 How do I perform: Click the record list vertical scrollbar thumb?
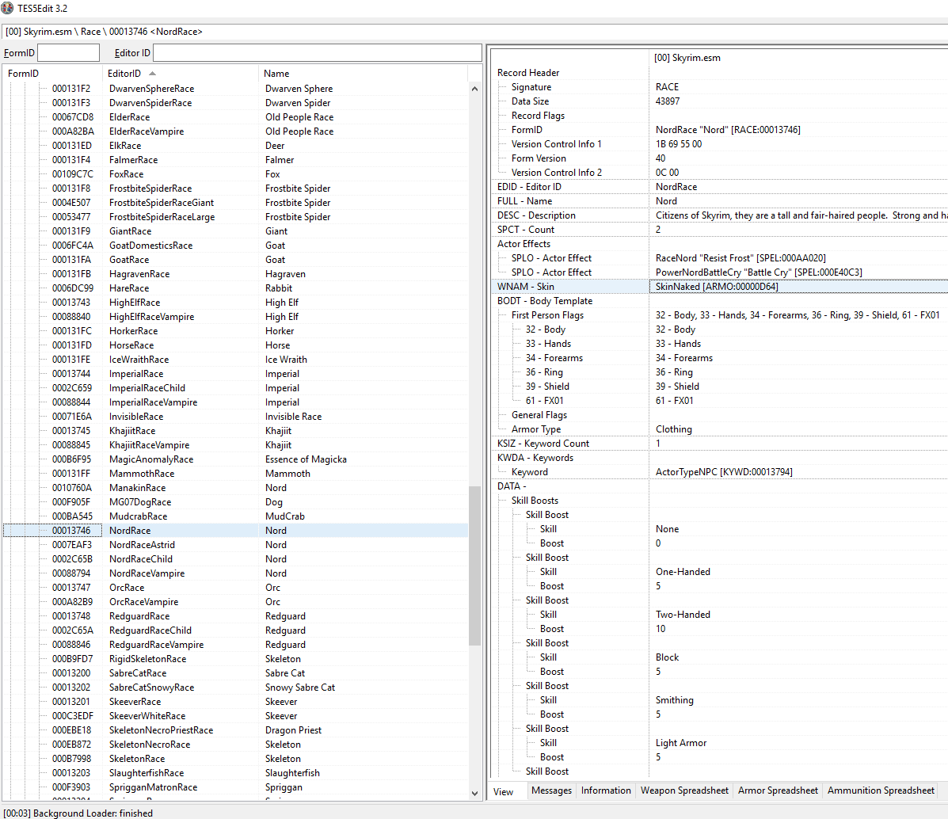pos(474,566)
